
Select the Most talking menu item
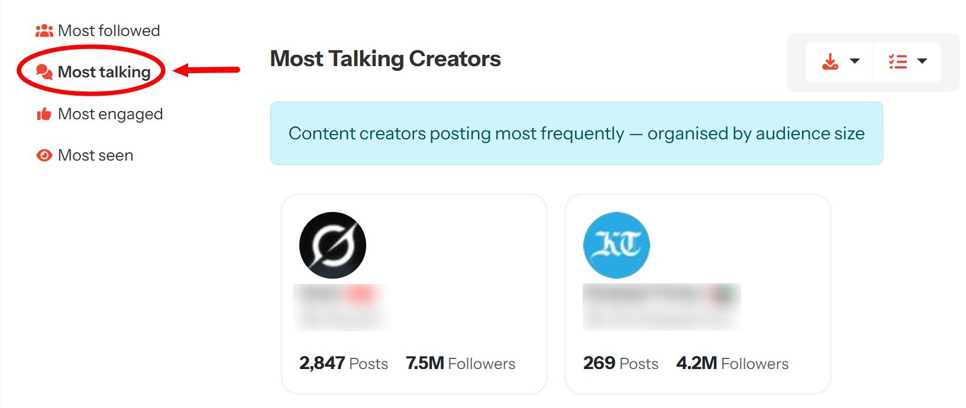pyautogui.click(x=104, y=72)
